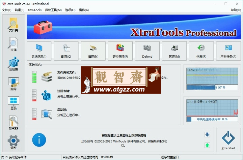Open the 启动 (Startup) sidebar tool
The height and width of the screenshot is (160, 243).
[13, 103]
